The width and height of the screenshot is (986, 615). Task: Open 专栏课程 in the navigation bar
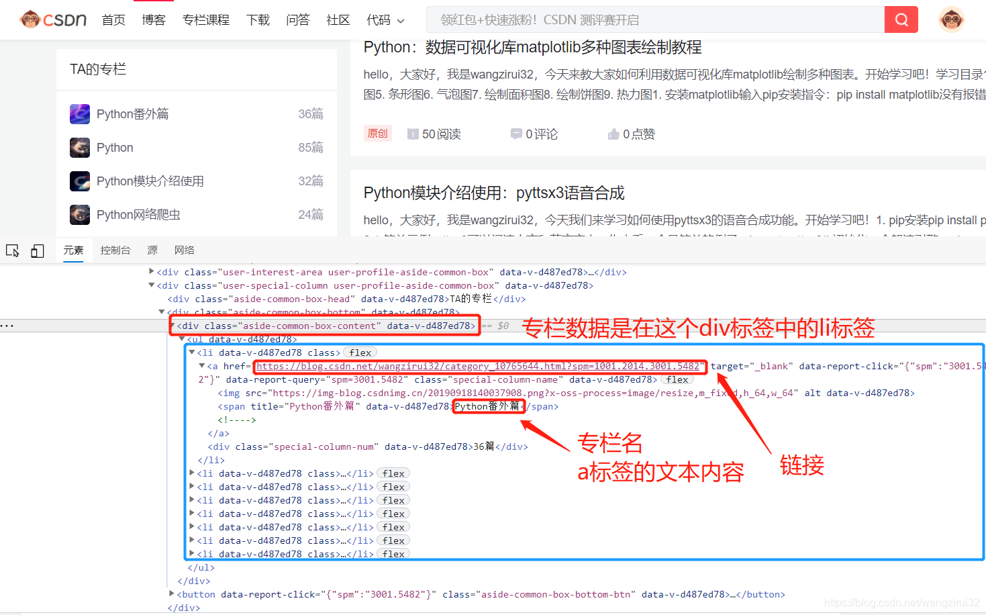pyautogui.click(x=206, y=20)
